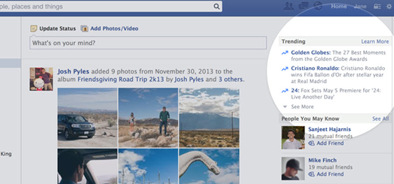
Task: Click the Add Photos/Video icon
Action: (84, 28)
